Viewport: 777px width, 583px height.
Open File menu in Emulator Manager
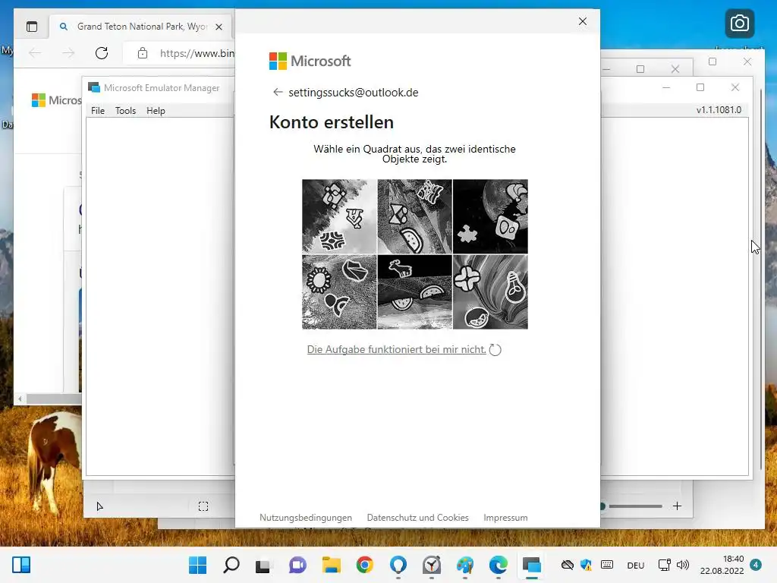(98, 111)
